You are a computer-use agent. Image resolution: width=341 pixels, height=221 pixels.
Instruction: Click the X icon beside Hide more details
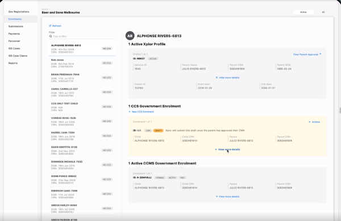tap(217, 78)
